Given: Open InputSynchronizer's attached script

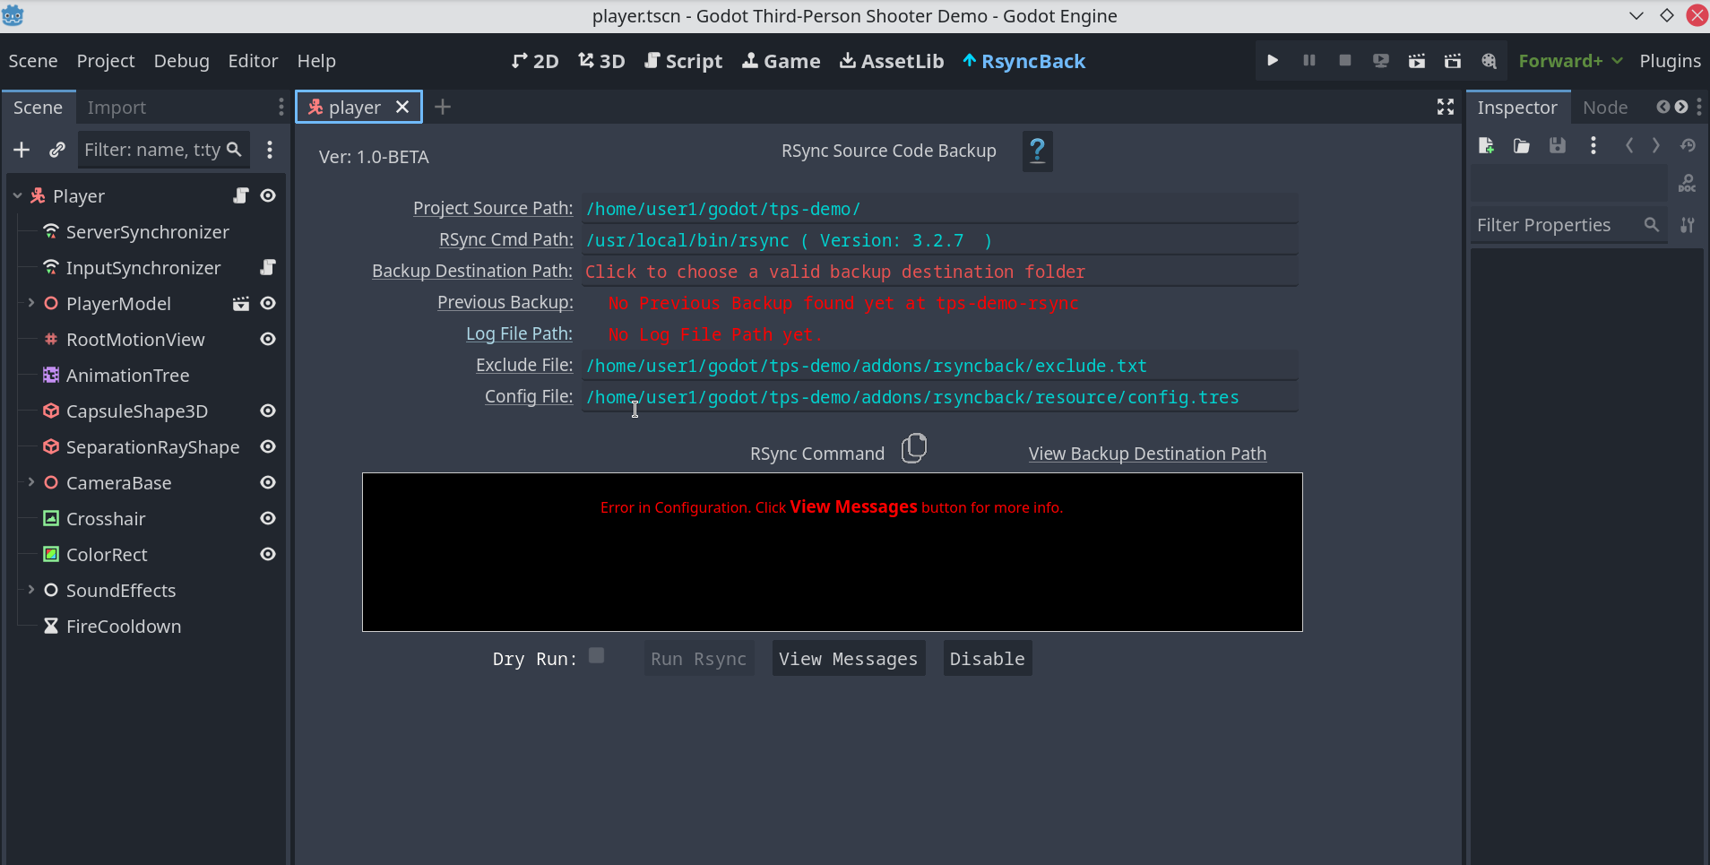Looking at the screenshot, I should [268, 267].
